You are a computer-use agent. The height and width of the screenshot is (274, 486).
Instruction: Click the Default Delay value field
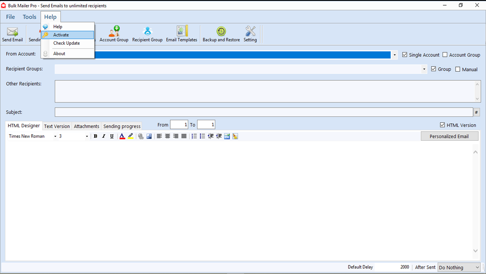pos(392,267)
